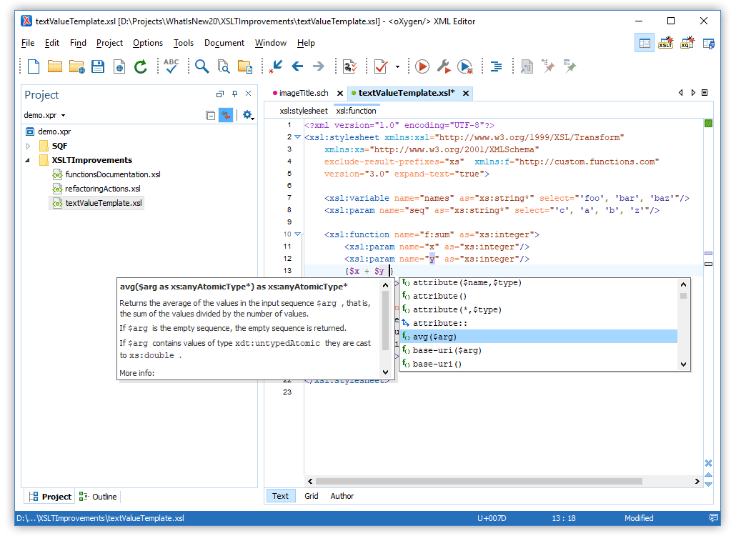The image size is (736, 536).
Task: Switch to the Editor perspective icon
Action: 645,43
